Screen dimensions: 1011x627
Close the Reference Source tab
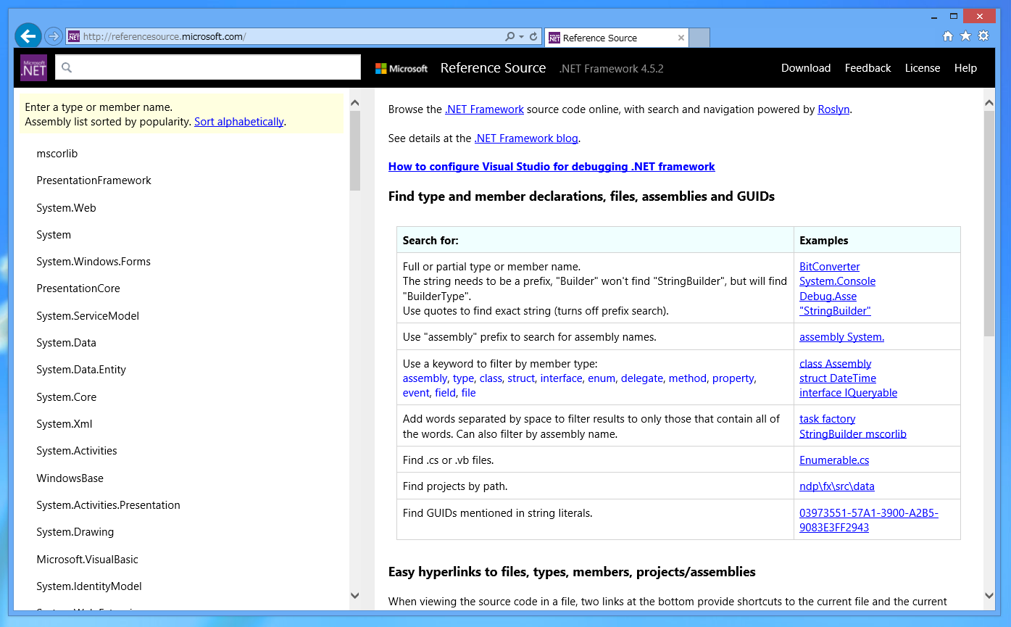(681, 38)
